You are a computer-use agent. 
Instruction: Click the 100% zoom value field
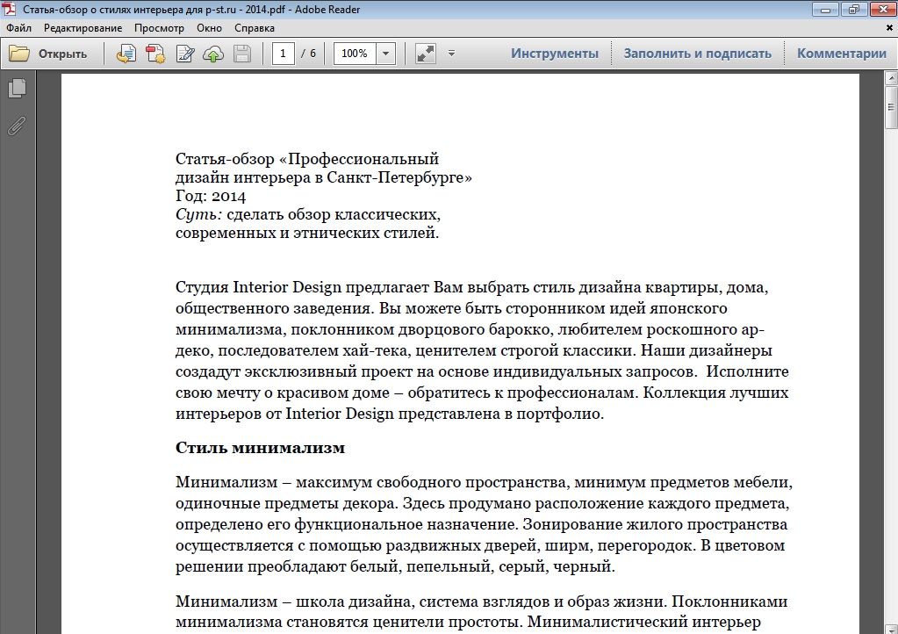(355, 54)
